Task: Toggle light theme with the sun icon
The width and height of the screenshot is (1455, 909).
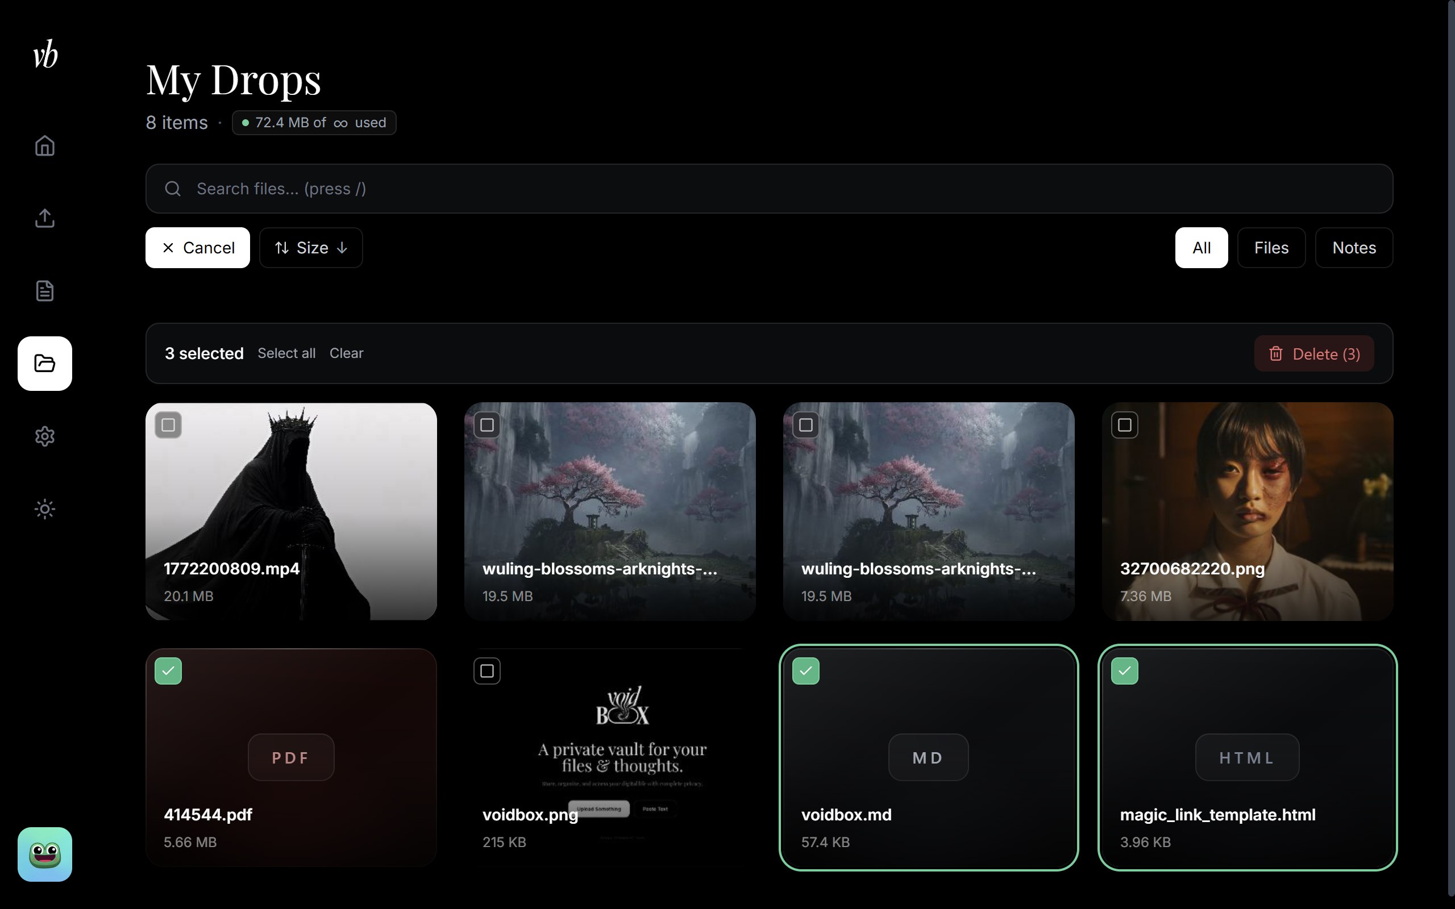Action: point(45,509)
